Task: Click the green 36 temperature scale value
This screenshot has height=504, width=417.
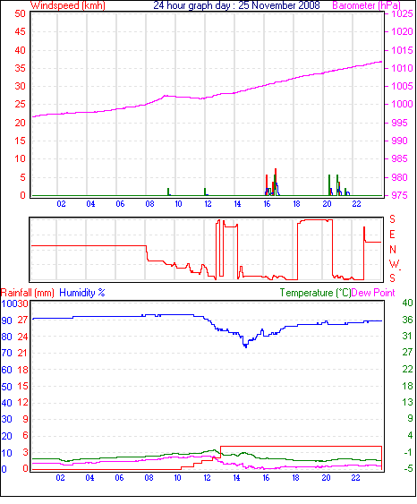Action: tap(407, 320)
